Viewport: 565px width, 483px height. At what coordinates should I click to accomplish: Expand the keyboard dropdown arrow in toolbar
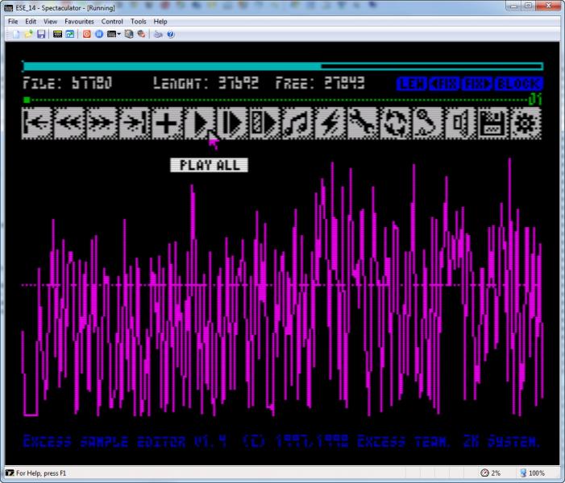point(119,35)
